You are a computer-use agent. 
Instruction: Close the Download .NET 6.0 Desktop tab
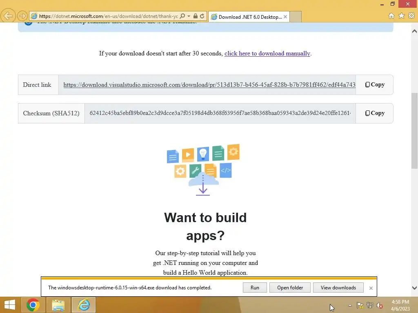[x=285, y=17]
